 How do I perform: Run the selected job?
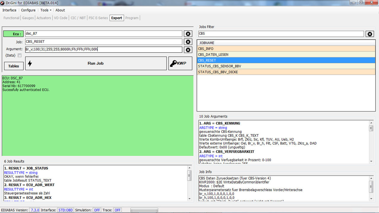[96, 63]
